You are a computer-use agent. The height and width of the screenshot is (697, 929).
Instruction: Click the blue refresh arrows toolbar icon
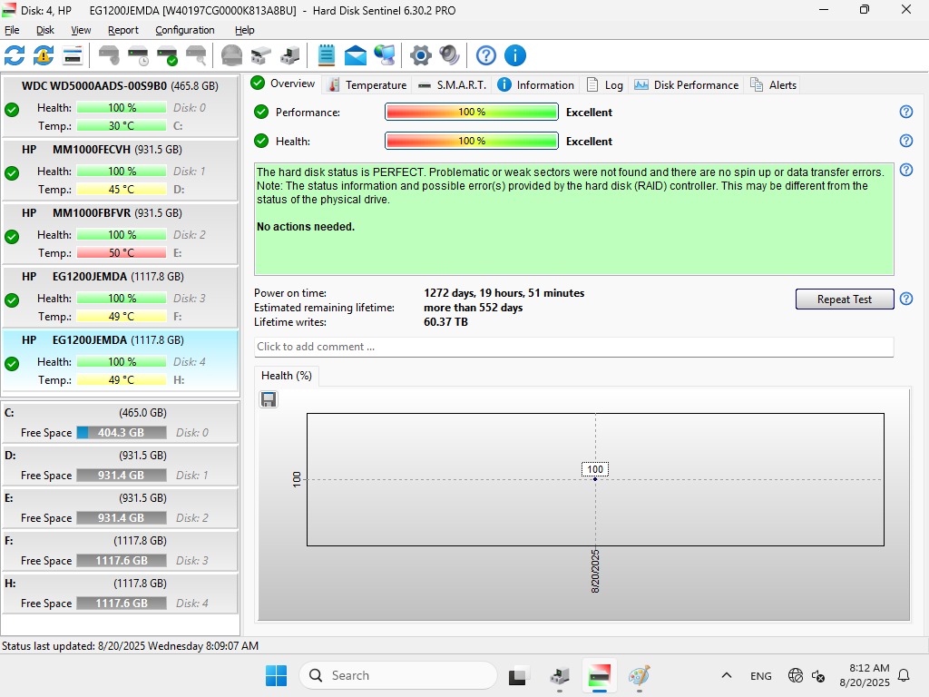click(x=15, y=55)
